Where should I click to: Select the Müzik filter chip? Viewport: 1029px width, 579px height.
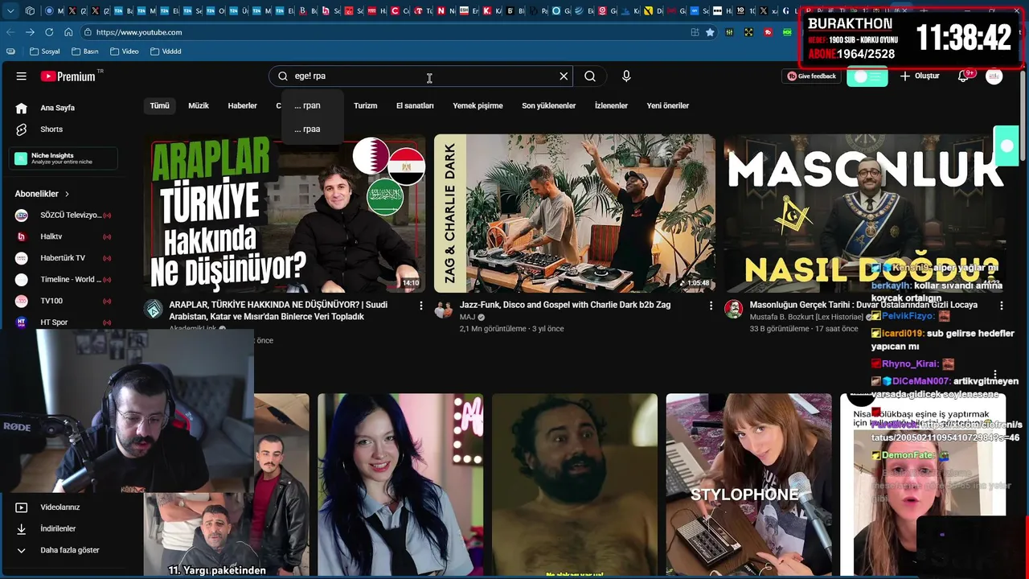199,105
